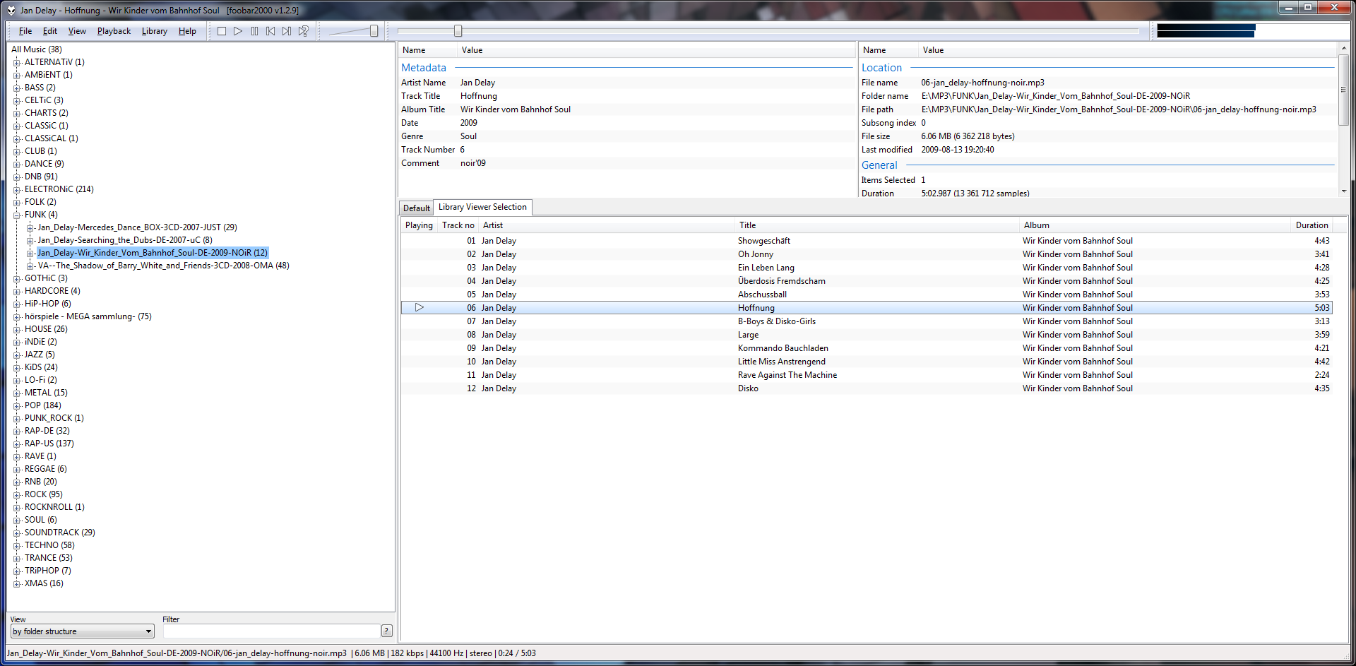The width and height of the screenshot is (1356, 666).
Task: Click the library Filter text field
Action: pyautogui.click(x=271, y=631)
